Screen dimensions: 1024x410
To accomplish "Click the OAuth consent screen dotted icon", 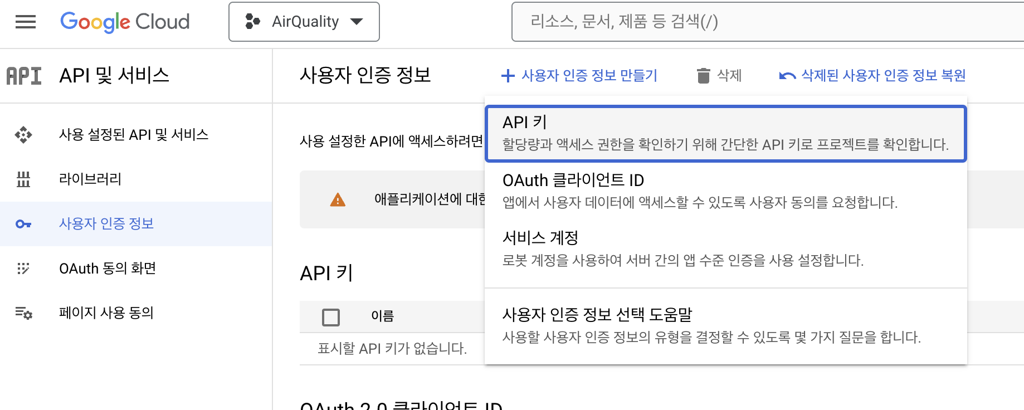I will click(23, 269).
